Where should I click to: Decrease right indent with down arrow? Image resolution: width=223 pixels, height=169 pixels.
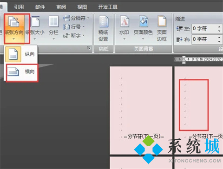[x=219, y=42]
